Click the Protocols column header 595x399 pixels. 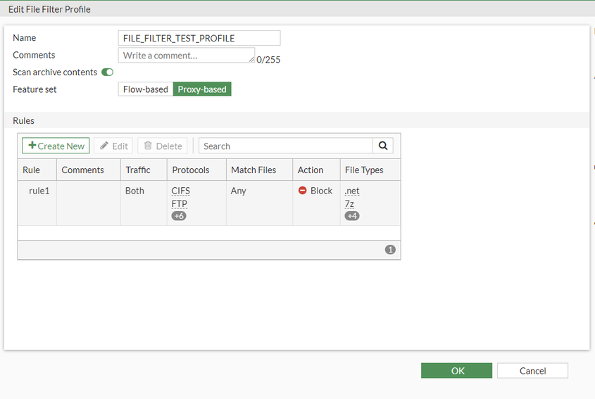(x=191, y=170)
